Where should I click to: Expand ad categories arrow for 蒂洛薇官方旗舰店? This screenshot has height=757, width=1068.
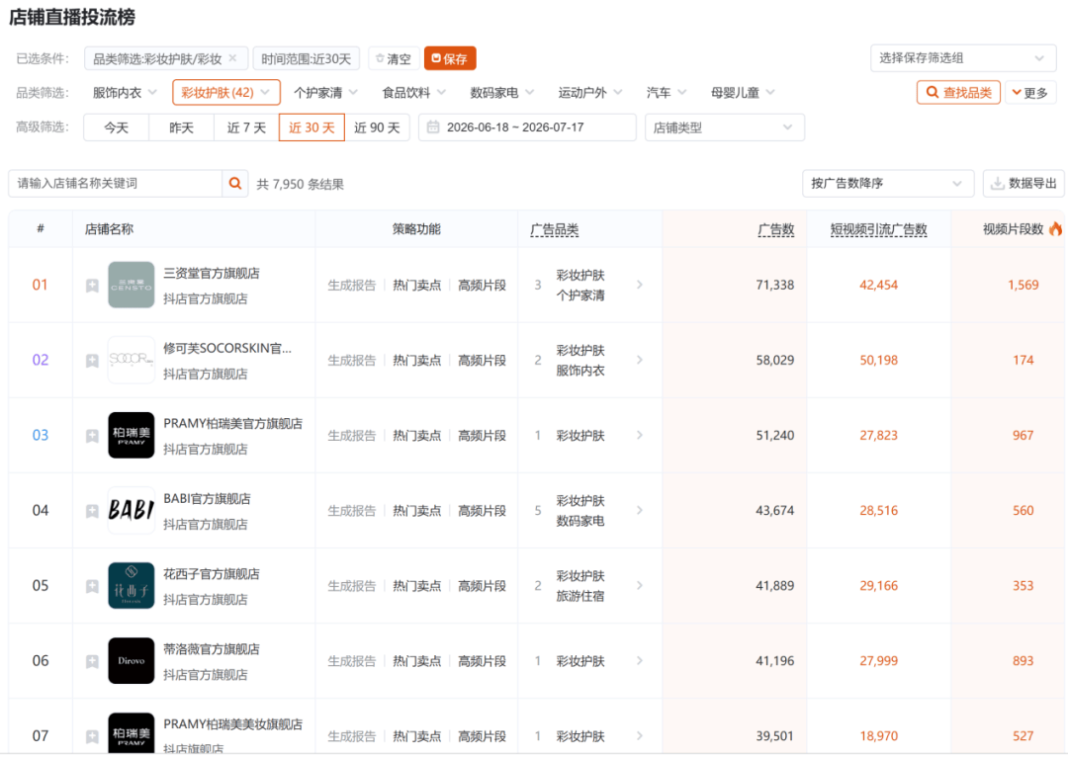tap(640, 660)
